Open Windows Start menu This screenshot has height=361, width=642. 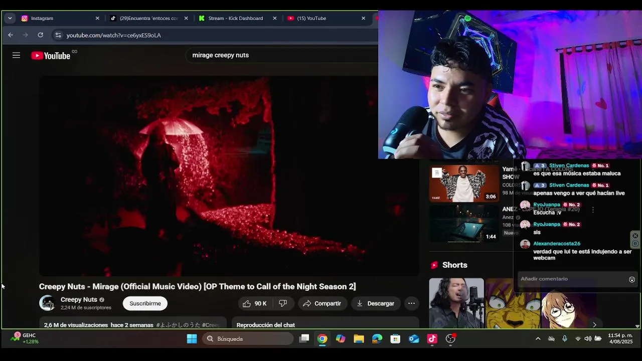click(x=192, y=339)
